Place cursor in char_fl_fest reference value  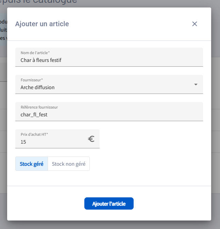pos(34,115)
